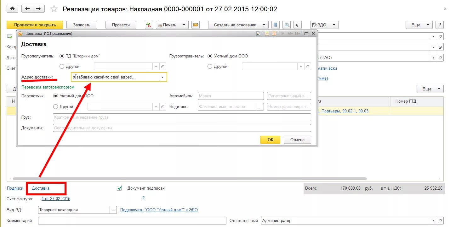Open Доставка link

tap(41, 188)
